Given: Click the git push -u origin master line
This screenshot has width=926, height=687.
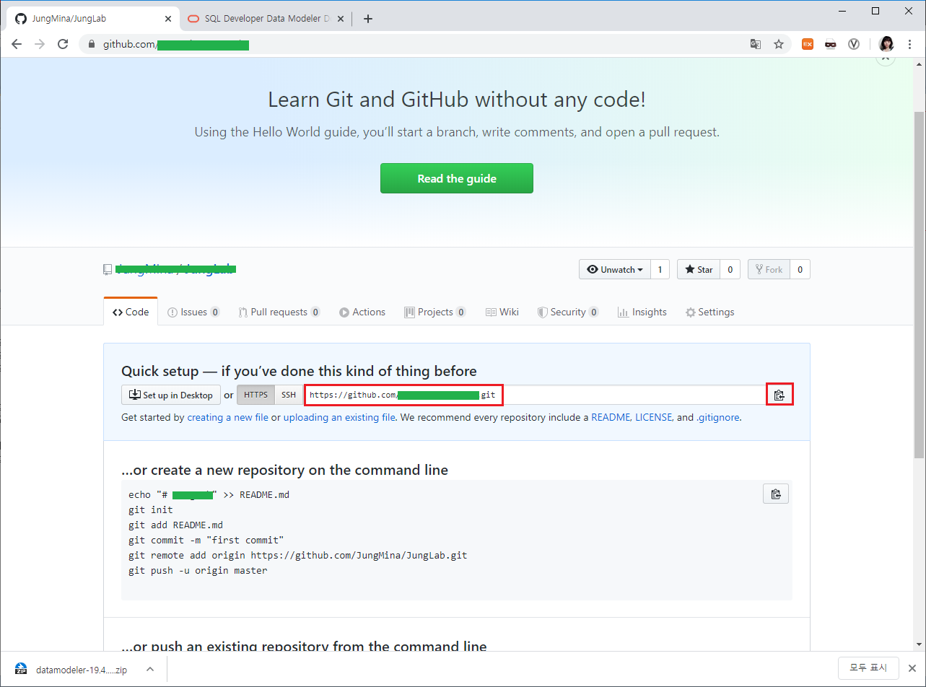Looking at the screenshot, I should 198,570.
